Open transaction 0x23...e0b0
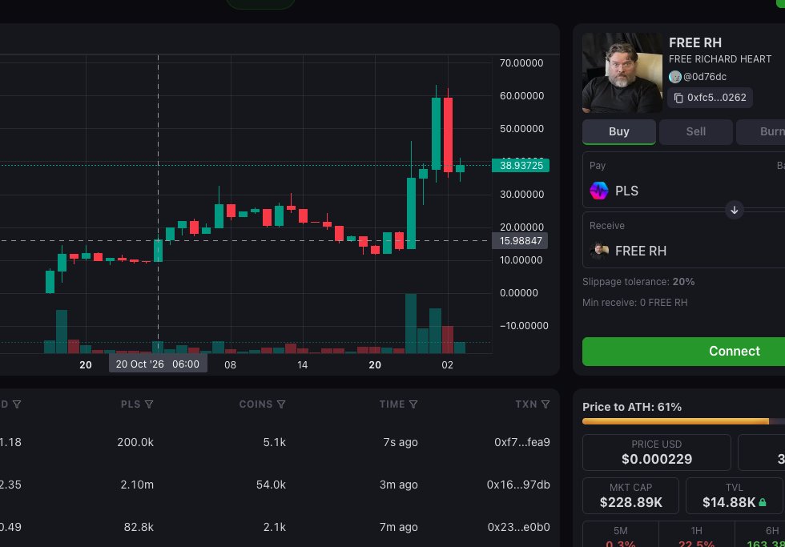Screen dimensions: 785x547 click(x=519, y=528)
